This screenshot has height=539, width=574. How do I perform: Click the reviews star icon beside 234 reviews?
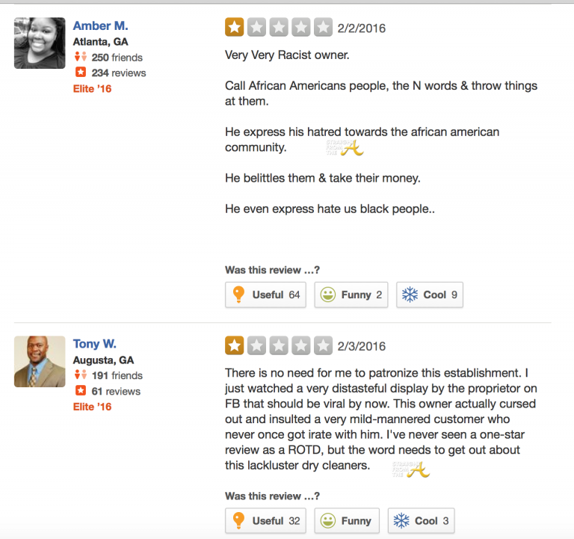[79, 73]
